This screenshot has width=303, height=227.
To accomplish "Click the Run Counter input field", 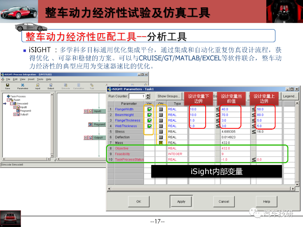I will pos(137,96).
